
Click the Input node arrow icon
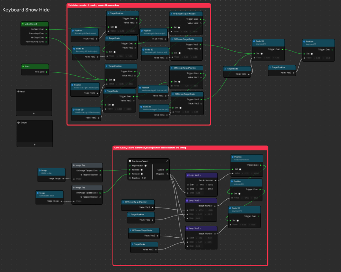pyautogui.click(x=19, y=92)
